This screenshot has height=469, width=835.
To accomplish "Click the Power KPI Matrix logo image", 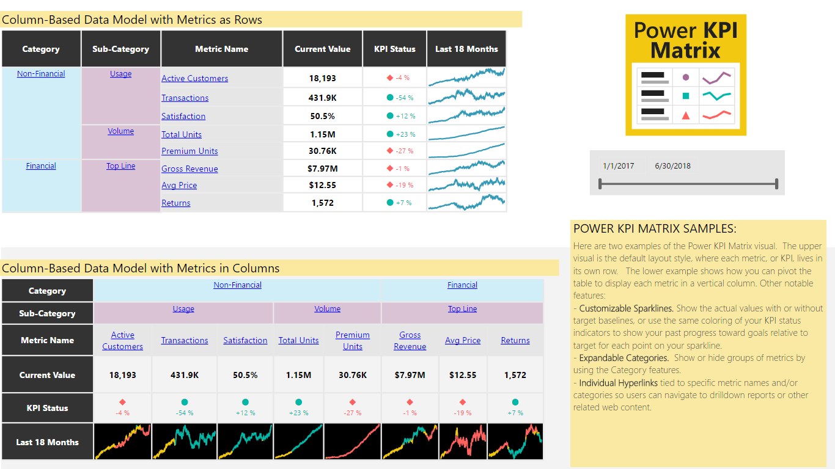I will (x=685, y=75).
